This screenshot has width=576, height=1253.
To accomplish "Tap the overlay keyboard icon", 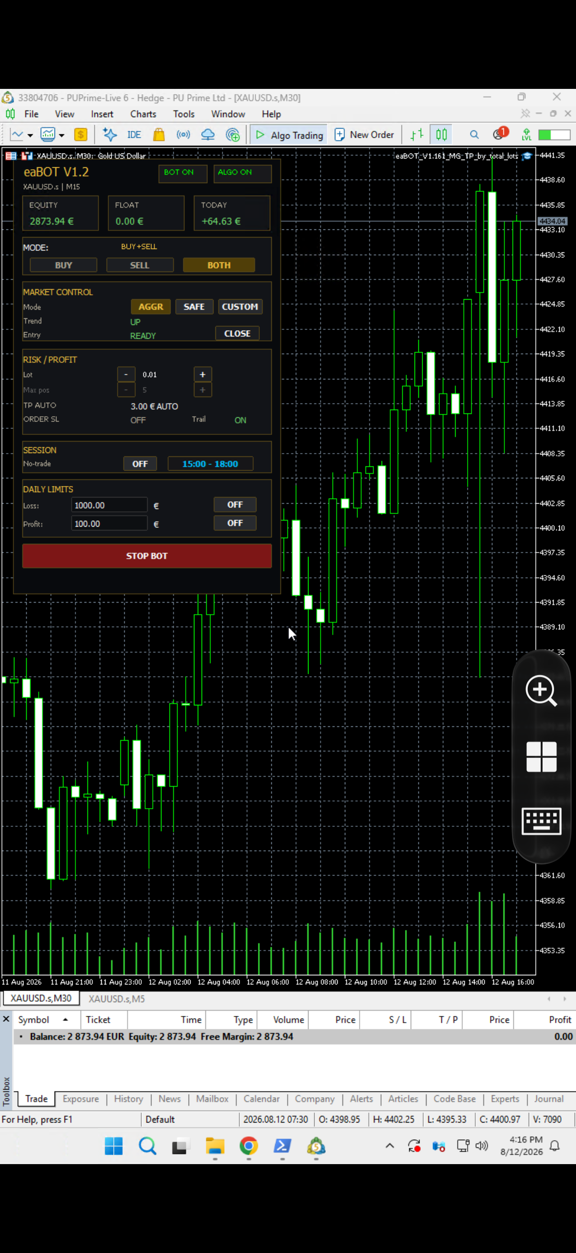I will [541, 821].
